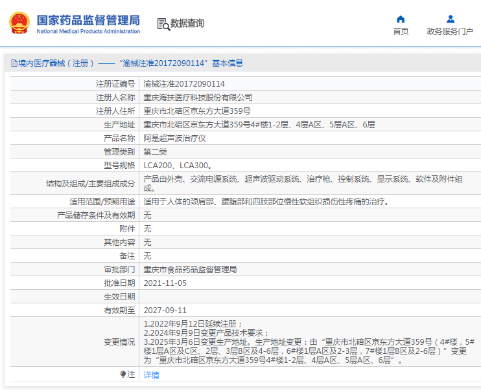
Task: Select approval date 2021-11-05
Action: point(165,283)
